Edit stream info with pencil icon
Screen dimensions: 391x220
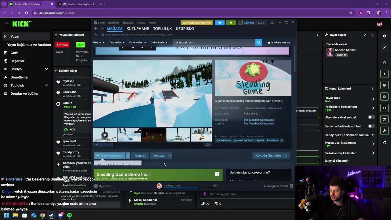tap(365, 35)
